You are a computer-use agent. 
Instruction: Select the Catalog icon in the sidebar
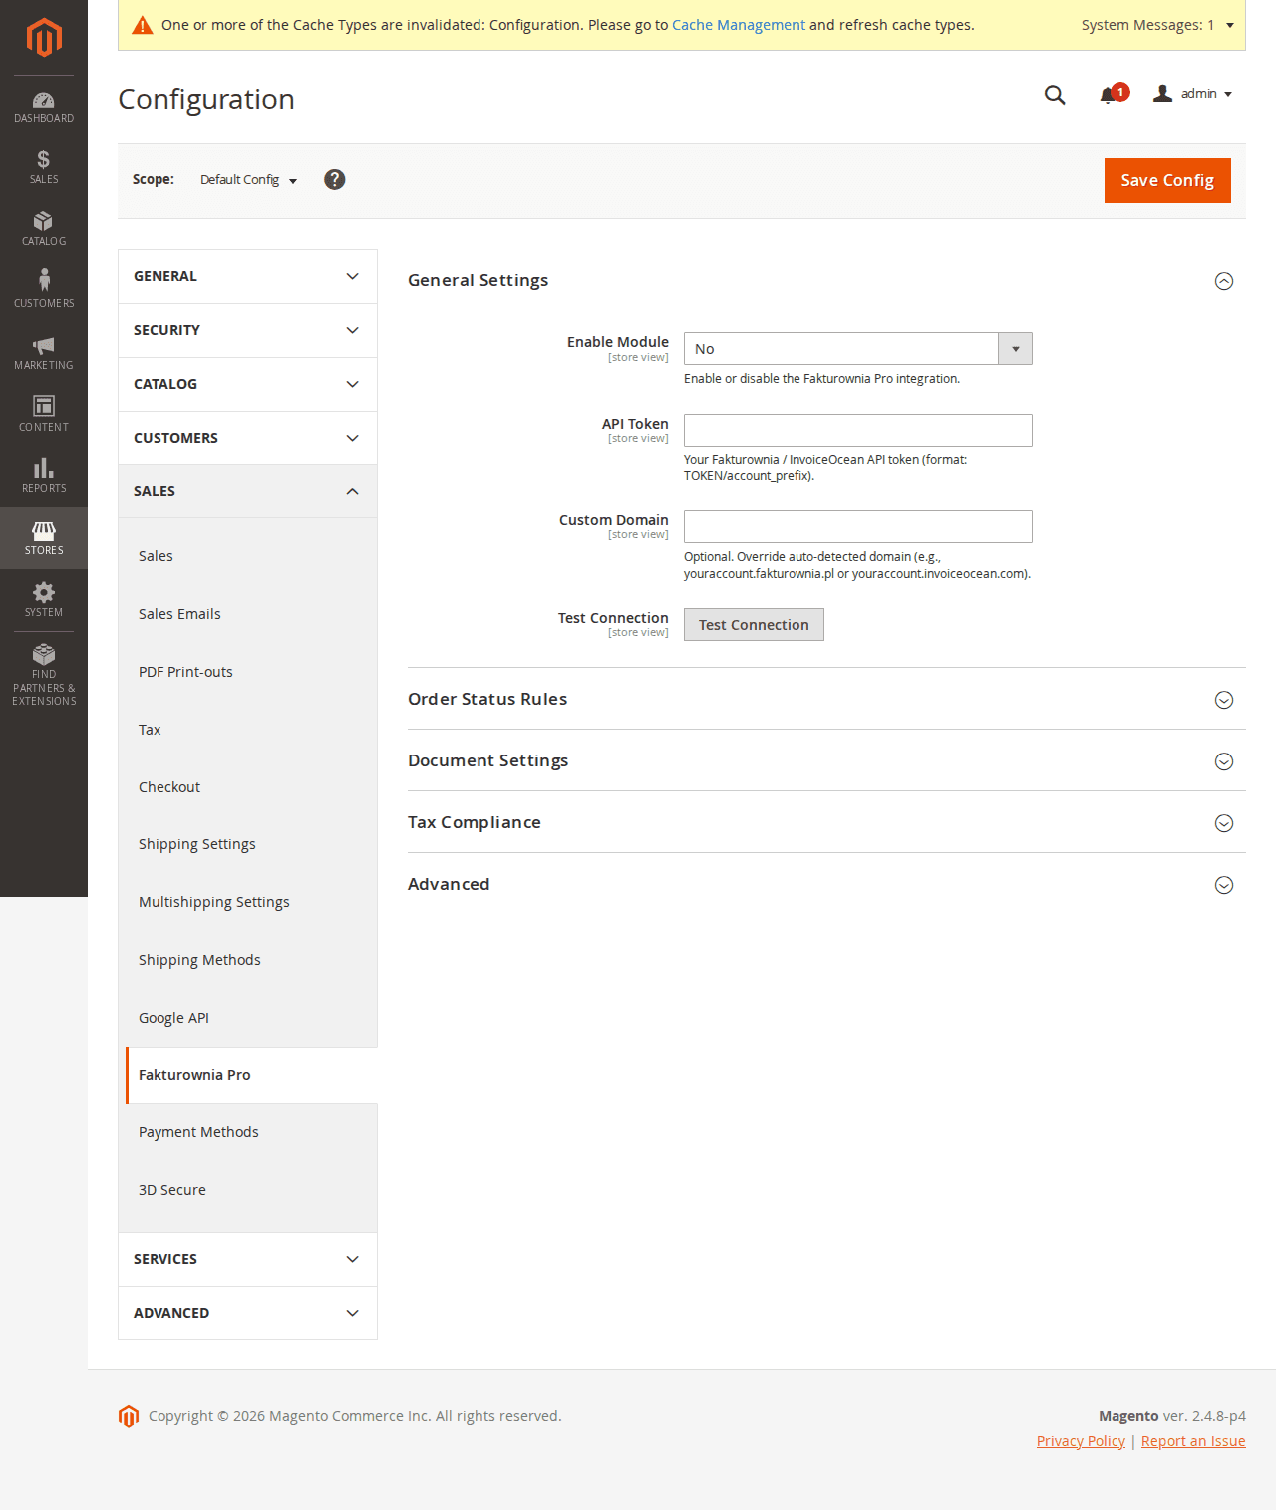point(43,227)
